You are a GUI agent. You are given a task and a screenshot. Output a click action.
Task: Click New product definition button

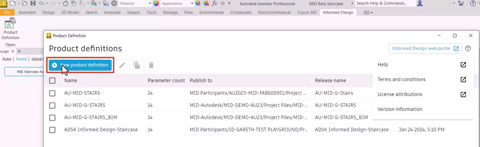(80, 65)
